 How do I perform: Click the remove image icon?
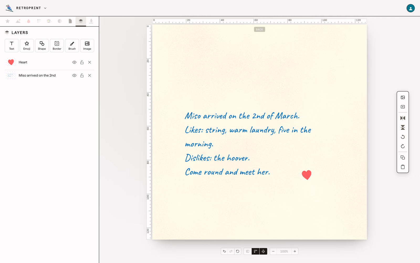403,107
